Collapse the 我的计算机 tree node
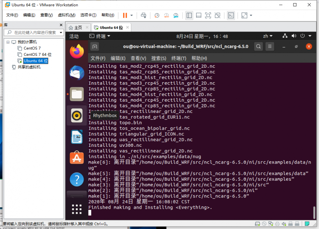 [x=8, y=42]
